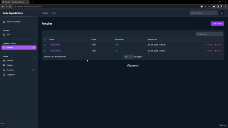This screenshot has width=228, height=128.
Task: Open the user avatar menu
Action: coord(222,13)
